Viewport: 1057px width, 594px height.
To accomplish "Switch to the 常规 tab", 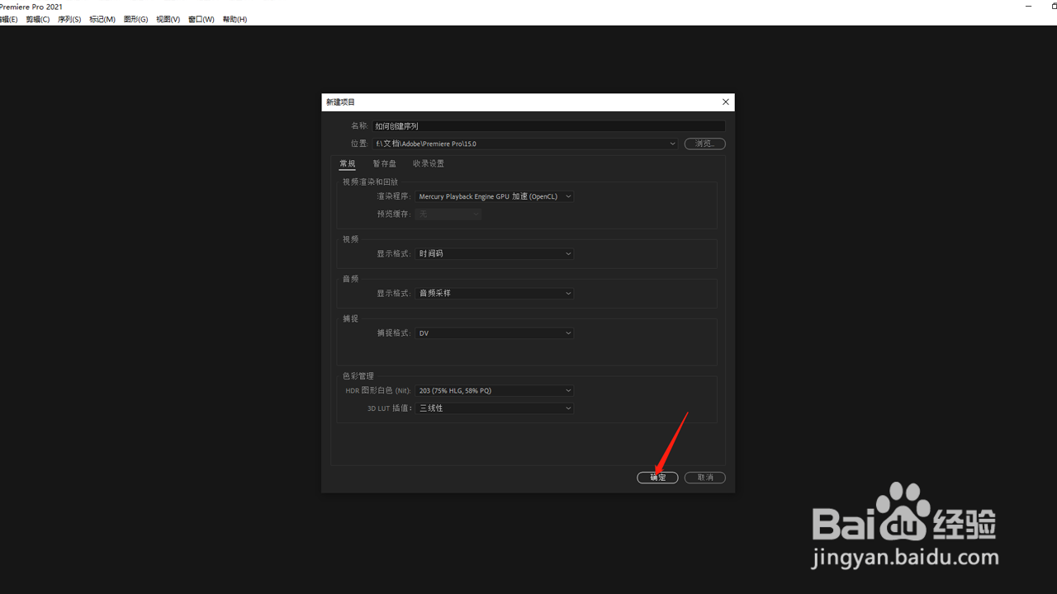I will 347,163.
